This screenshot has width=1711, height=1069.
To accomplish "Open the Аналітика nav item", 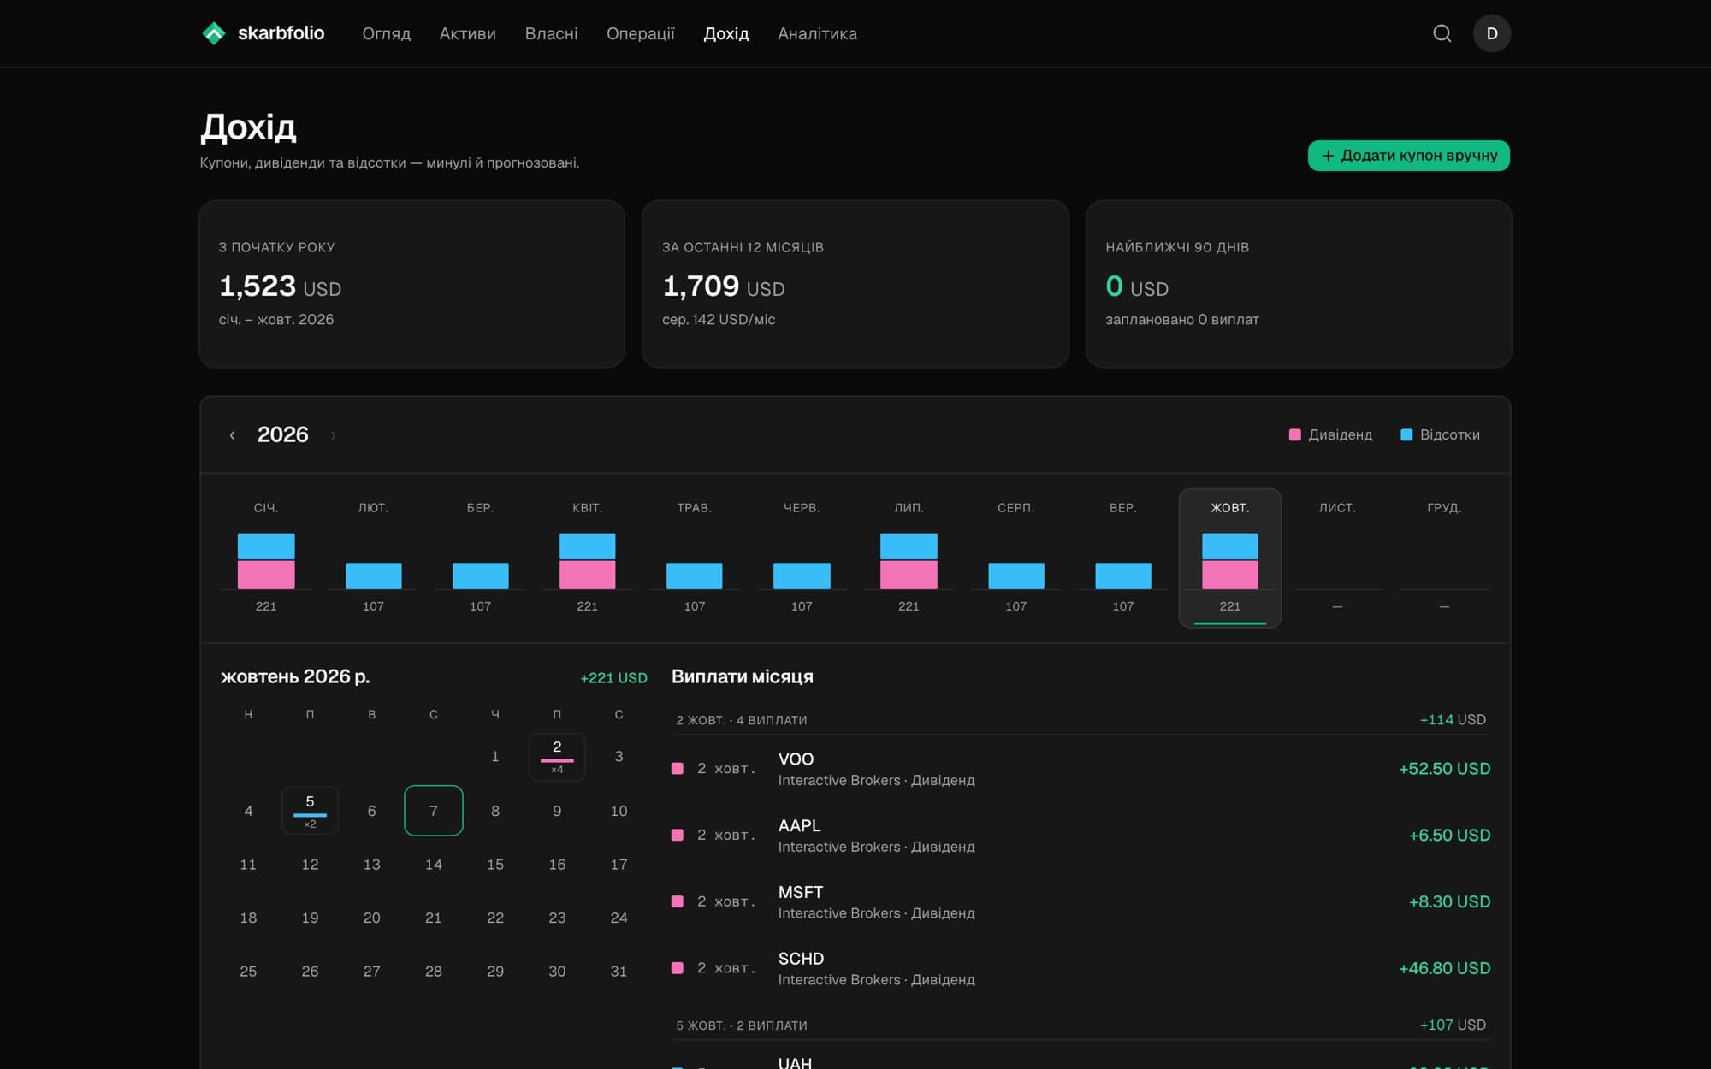I will [817, 33].
